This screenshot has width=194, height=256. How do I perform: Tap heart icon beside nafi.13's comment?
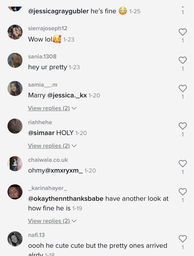point(183,239)
